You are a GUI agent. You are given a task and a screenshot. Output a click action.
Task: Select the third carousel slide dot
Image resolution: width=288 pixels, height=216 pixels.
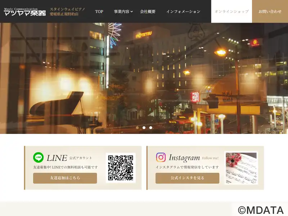pos(150,128)
